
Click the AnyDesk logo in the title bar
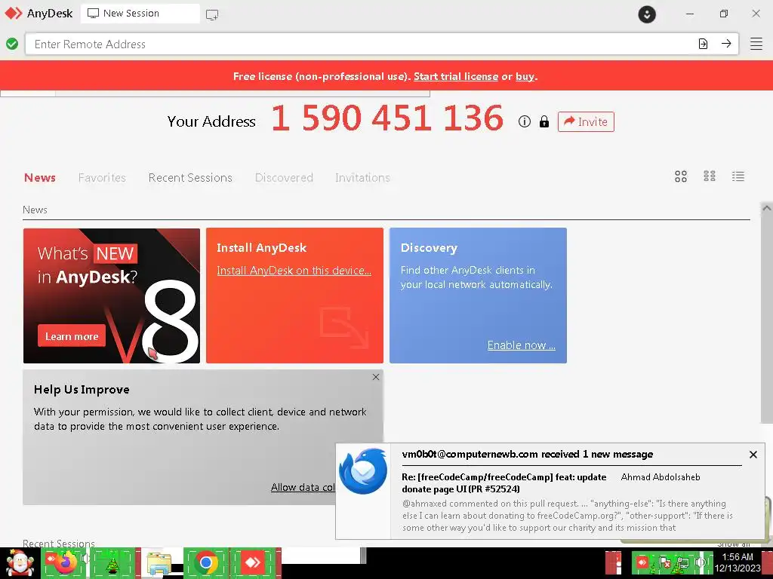[x=14, y=14]
